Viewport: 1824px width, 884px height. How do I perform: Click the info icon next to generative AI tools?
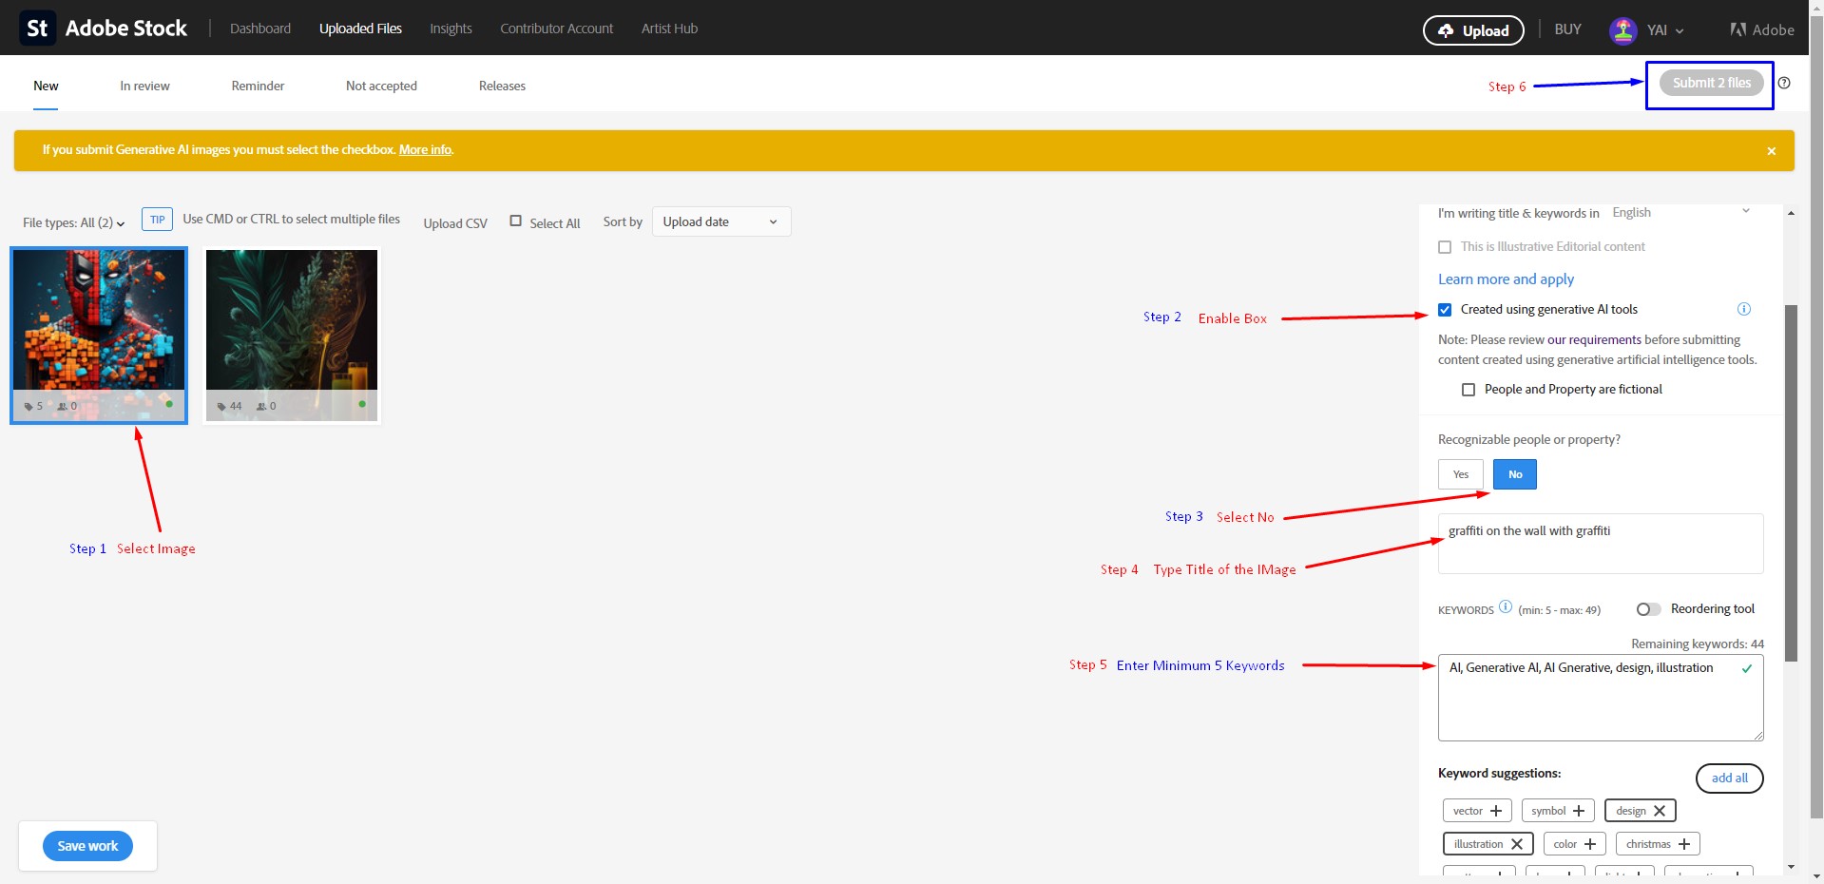[1743, 309]
